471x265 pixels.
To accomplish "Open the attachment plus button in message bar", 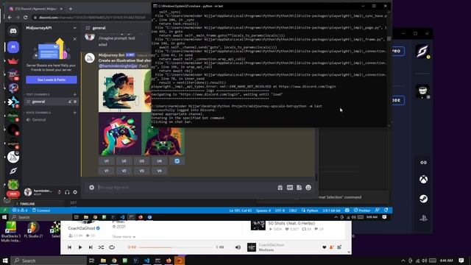I will click(91, 188).
